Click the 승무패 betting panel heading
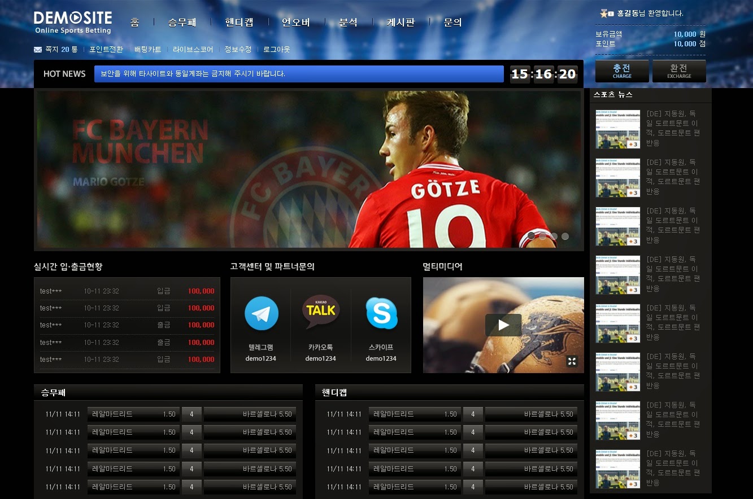The width and height of the screenshot is (753, 499). point(53,392)
